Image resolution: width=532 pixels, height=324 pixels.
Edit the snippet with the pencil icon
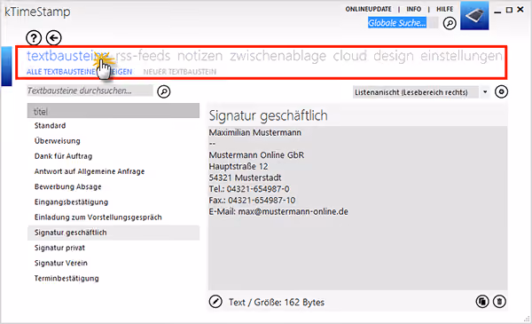pyautogui.click(x=215, y=301)
